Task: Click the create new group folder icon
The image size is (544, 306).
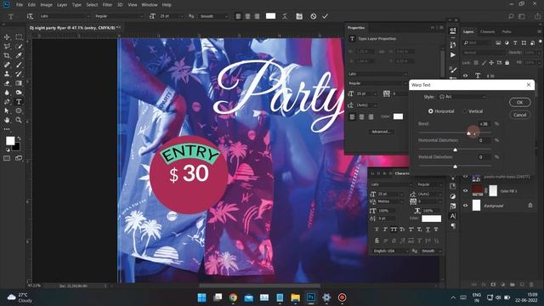Action: (513, 285)
